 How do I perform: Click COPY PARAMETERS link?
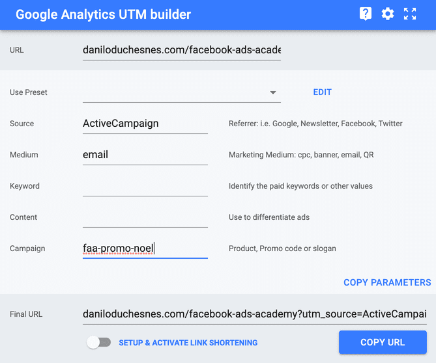[x=387, y=282]
